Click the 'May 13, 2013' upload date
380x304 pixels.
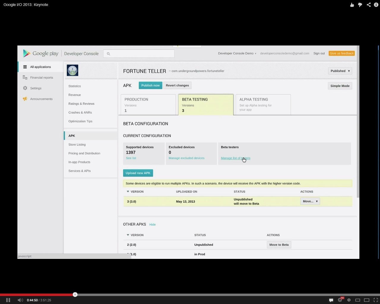click(x=186, y=201)
